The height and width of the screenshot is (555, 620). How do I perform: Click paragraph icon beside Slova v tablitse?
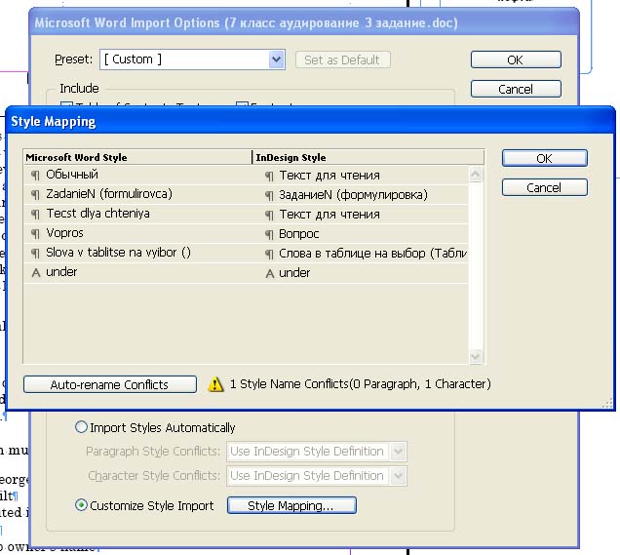point(36,254)
